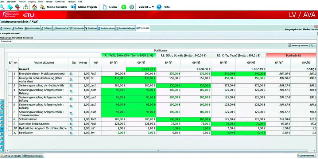Click the green back arrow icon

tap(124, 7)
